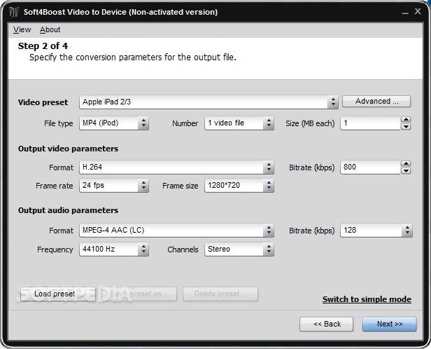
Task: Click into the video Bitrate 800 field
Action: tap(370, 167)
